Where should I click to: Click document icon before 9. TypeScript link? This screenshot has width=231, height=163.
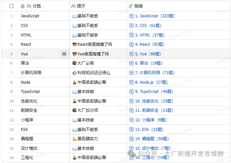coord(131,91)
